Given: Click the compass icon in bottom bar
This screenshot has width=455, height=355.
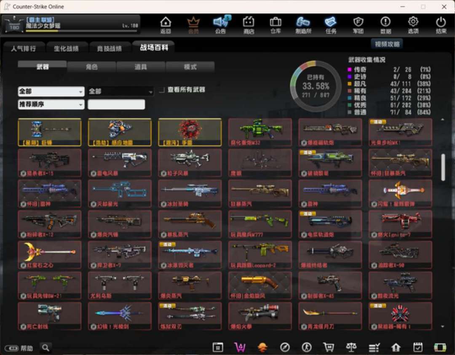Looking at the screenshot, I should tap(285, 347).
